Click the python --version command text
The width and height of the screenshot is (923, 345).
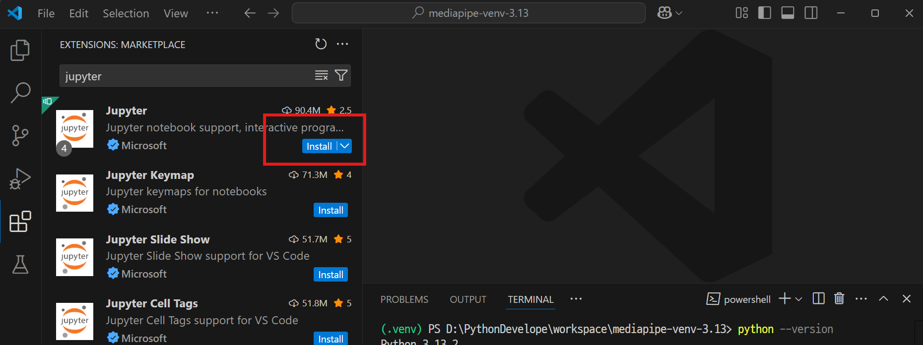point(786,329)
